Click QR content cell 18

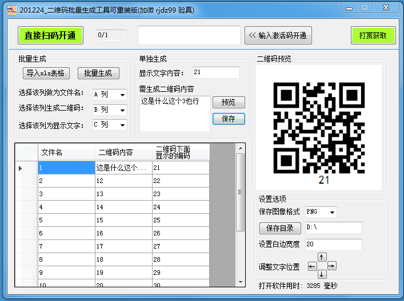pyautogui.click(x=123, y=259)
